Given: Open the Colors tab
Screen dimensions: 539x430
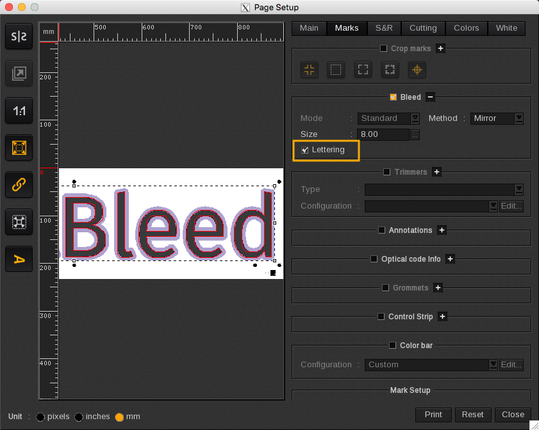Looking at the screenshot, I should click(x=466, y=28).
